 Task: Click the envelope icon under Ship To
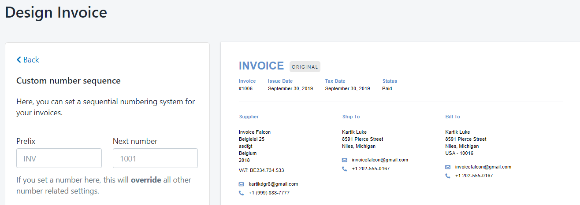344,160
